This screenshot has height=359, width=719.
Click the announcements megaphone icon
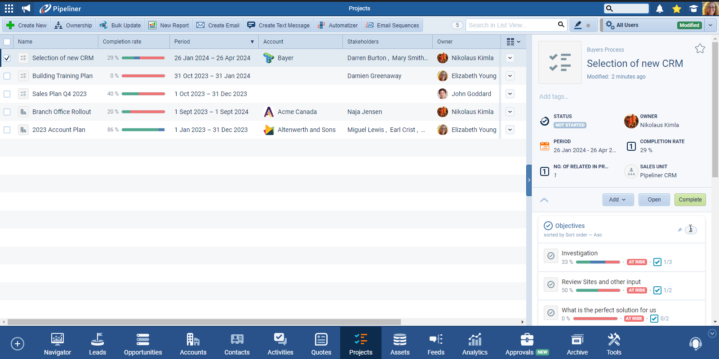(27, 9)
